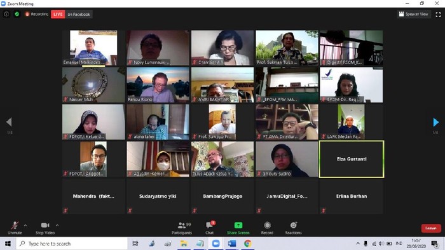
Task: Open the Chat panel
Action: point(210,228)
